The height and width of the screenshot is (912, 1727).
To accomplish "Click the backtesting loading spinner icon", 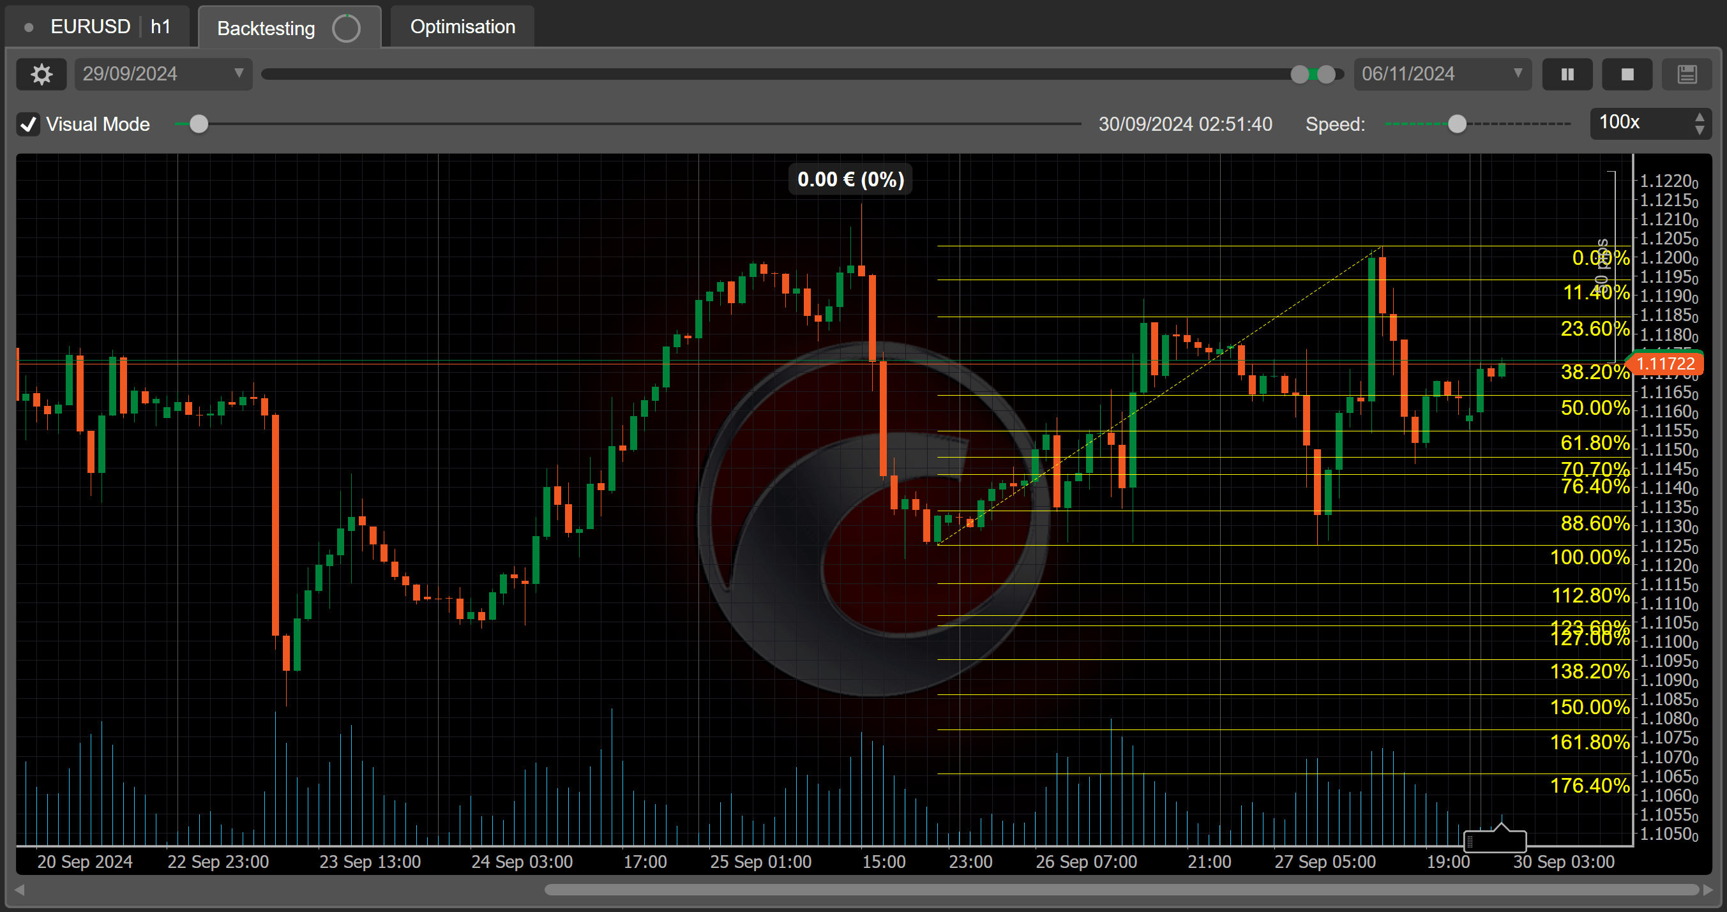I will point(347,28).
